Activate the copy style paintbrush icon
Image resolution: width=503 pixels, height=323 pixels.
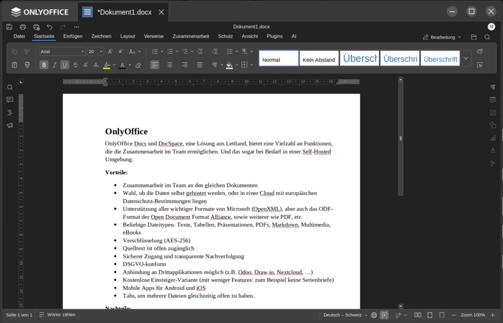28,65
